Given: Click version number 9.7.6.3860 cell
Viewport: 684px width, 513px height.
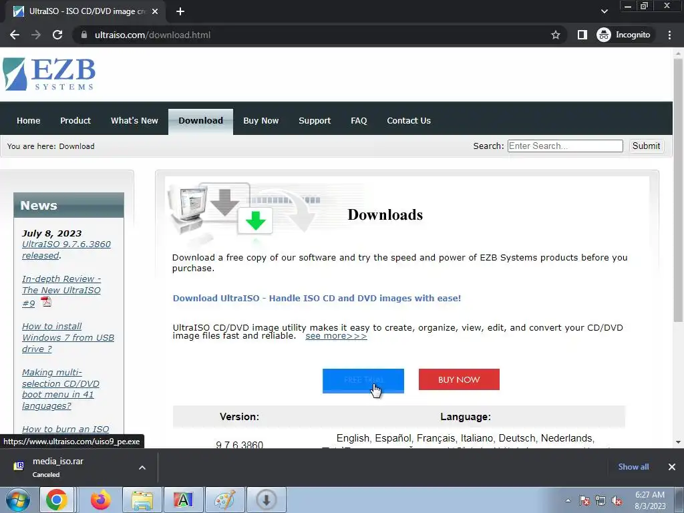Looking at the screenshot, I should [240, 444].
